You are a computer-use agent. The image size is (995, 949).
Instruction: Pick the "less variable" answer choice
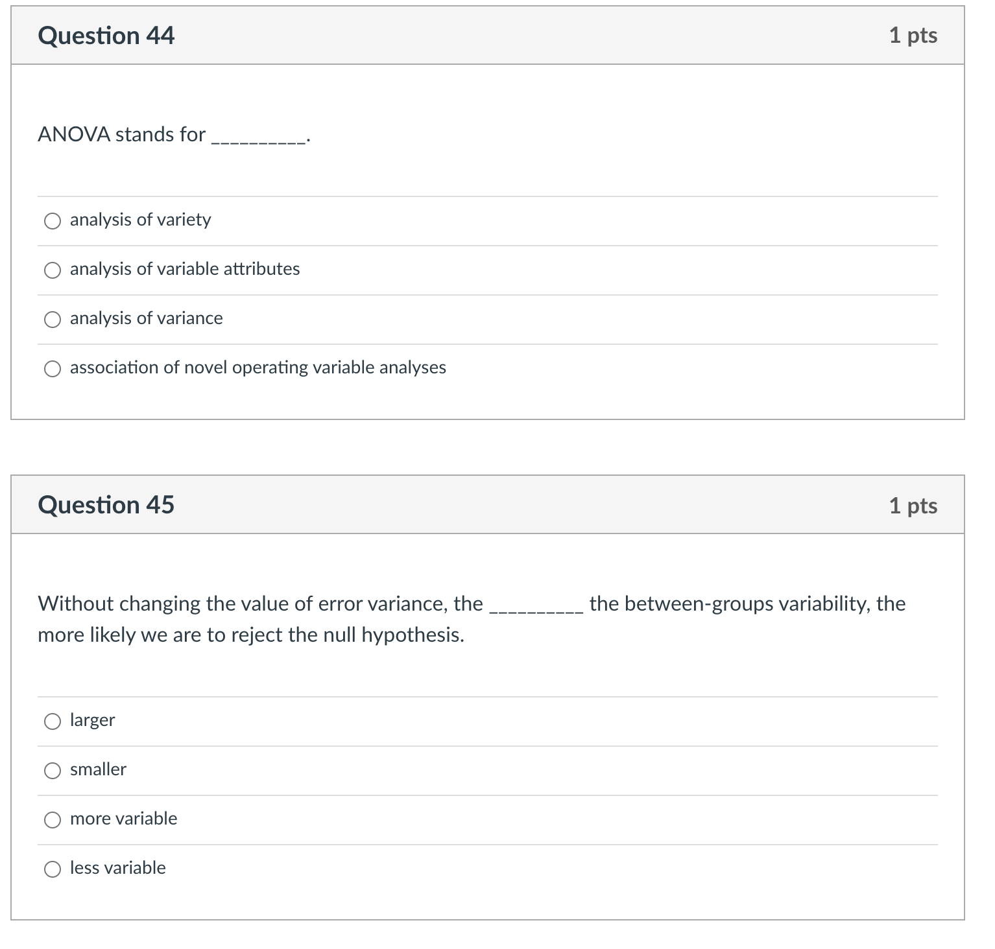coord(53,869)
